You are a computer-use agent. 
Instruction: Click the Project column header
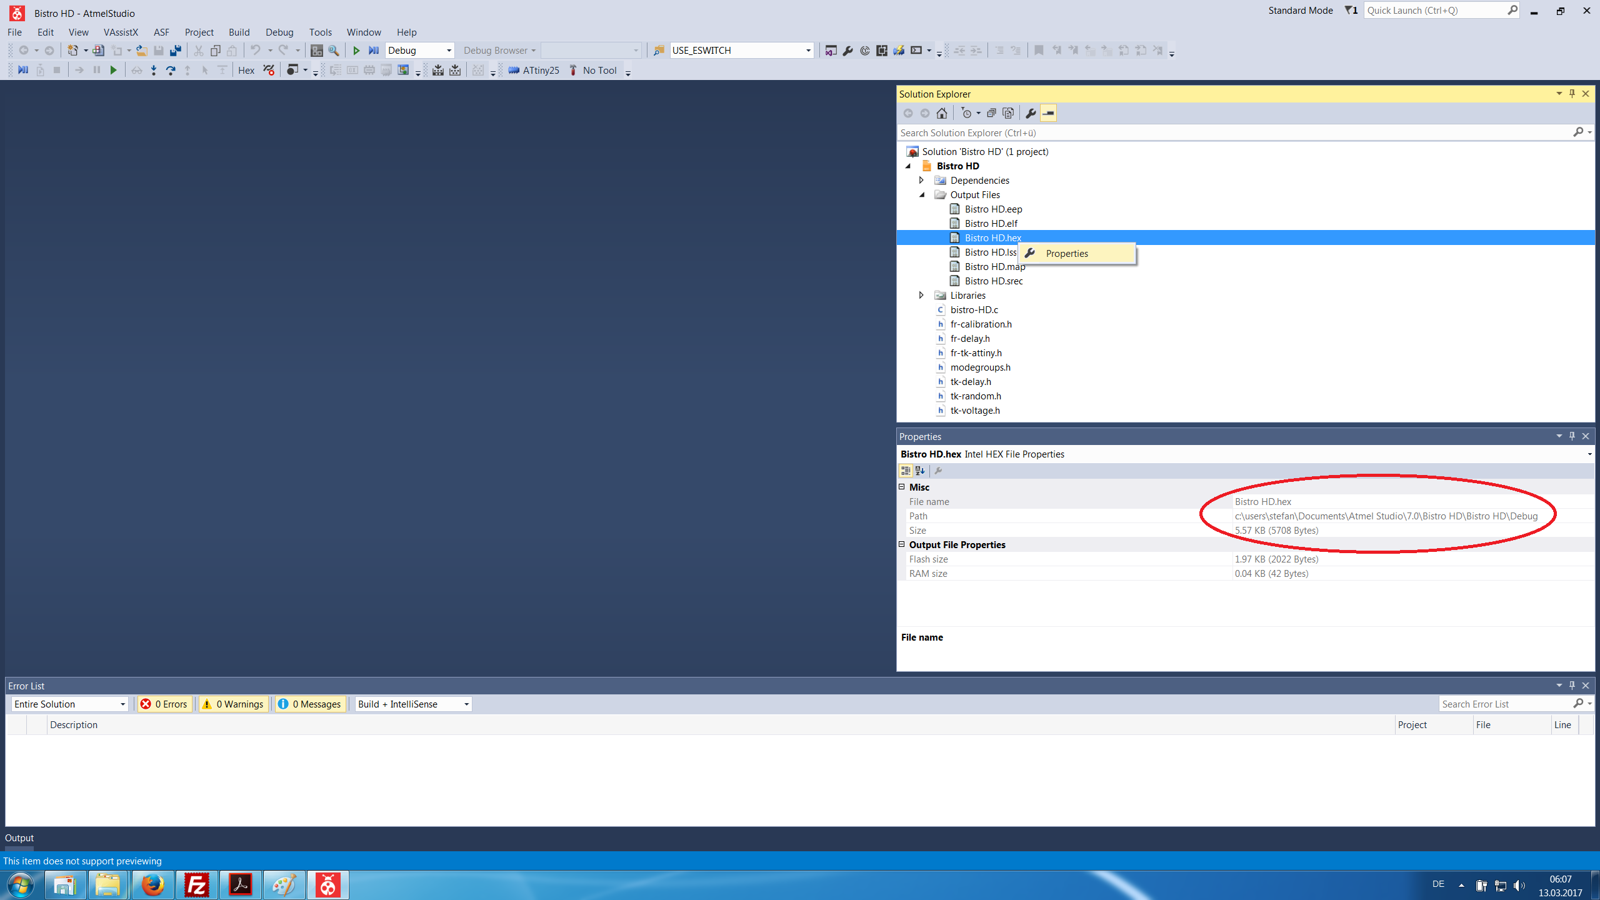pos(1434,725)
